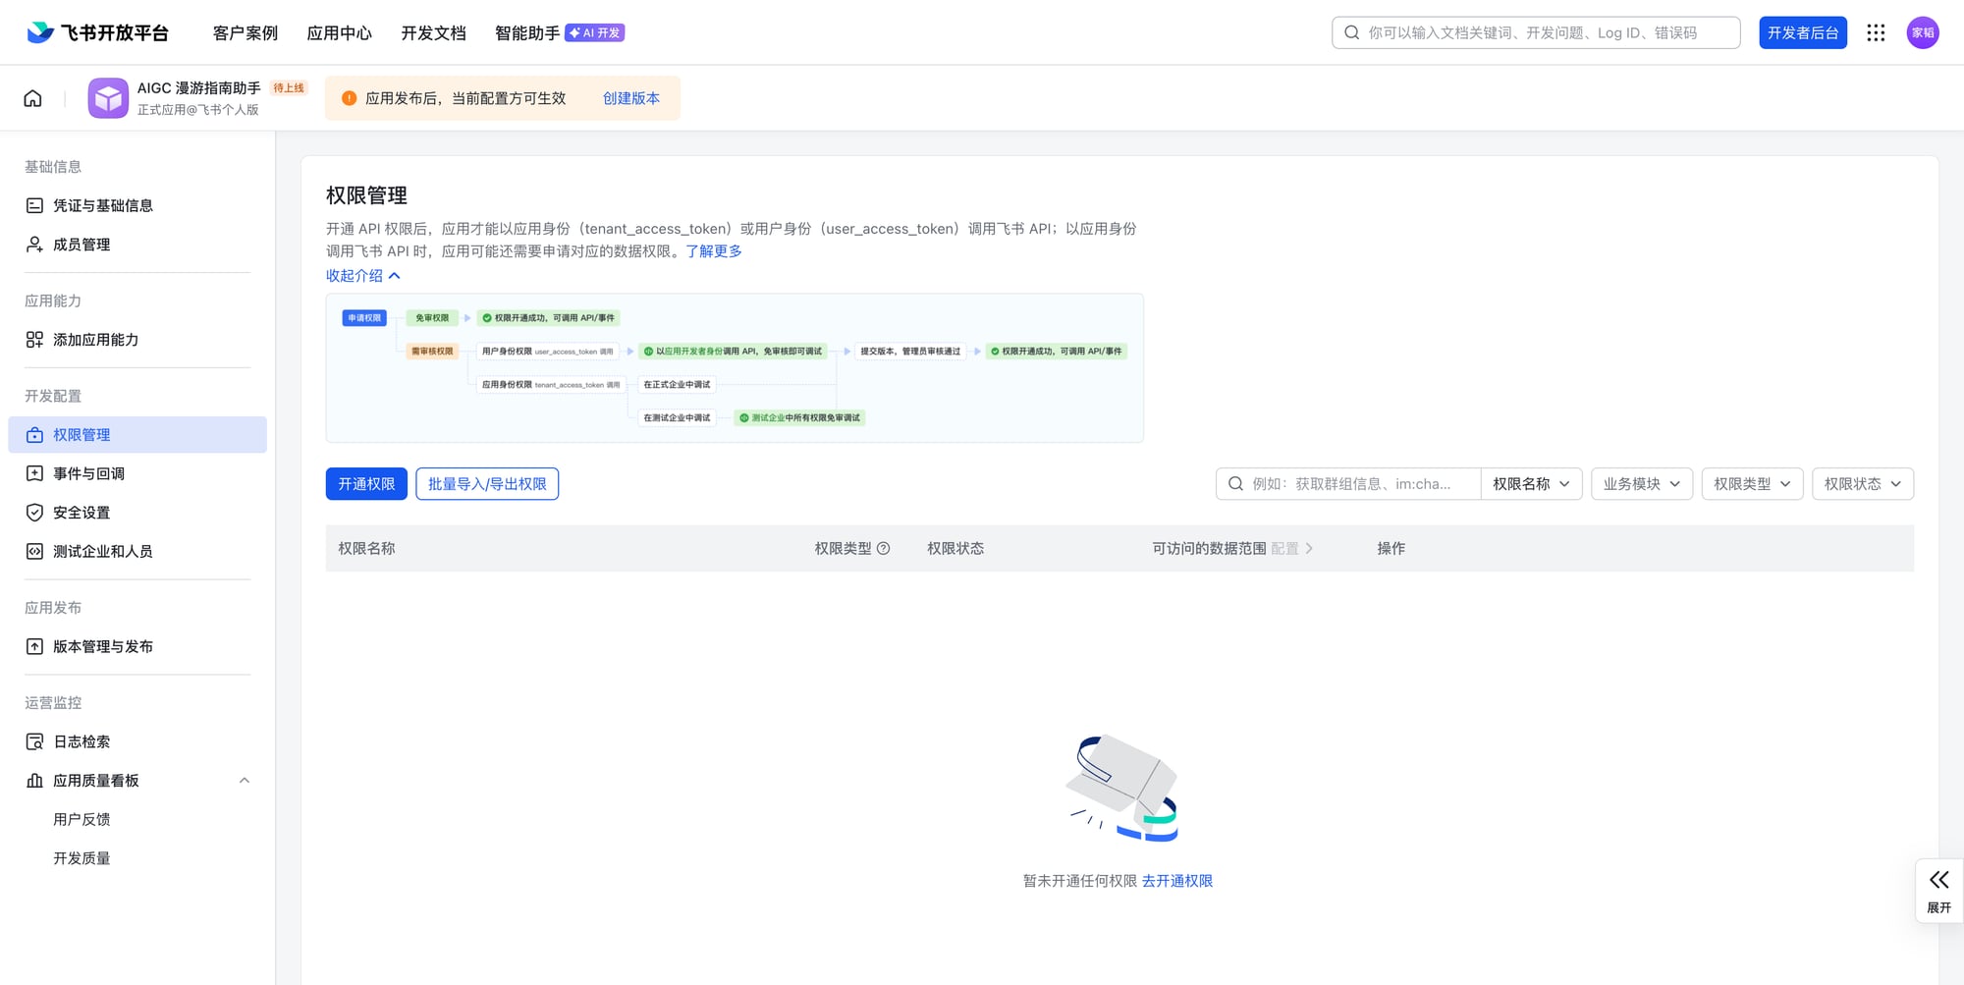This screenshot has height=985, width=1964.
Task: Open the 权限名称 dropdown filter
Action: point(1531,484)
